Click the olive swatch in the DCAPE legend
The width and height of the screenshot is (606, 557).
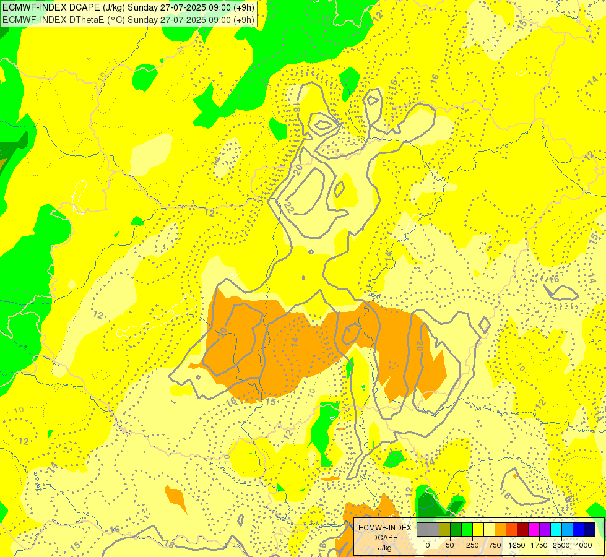click(x=445, y=529)
